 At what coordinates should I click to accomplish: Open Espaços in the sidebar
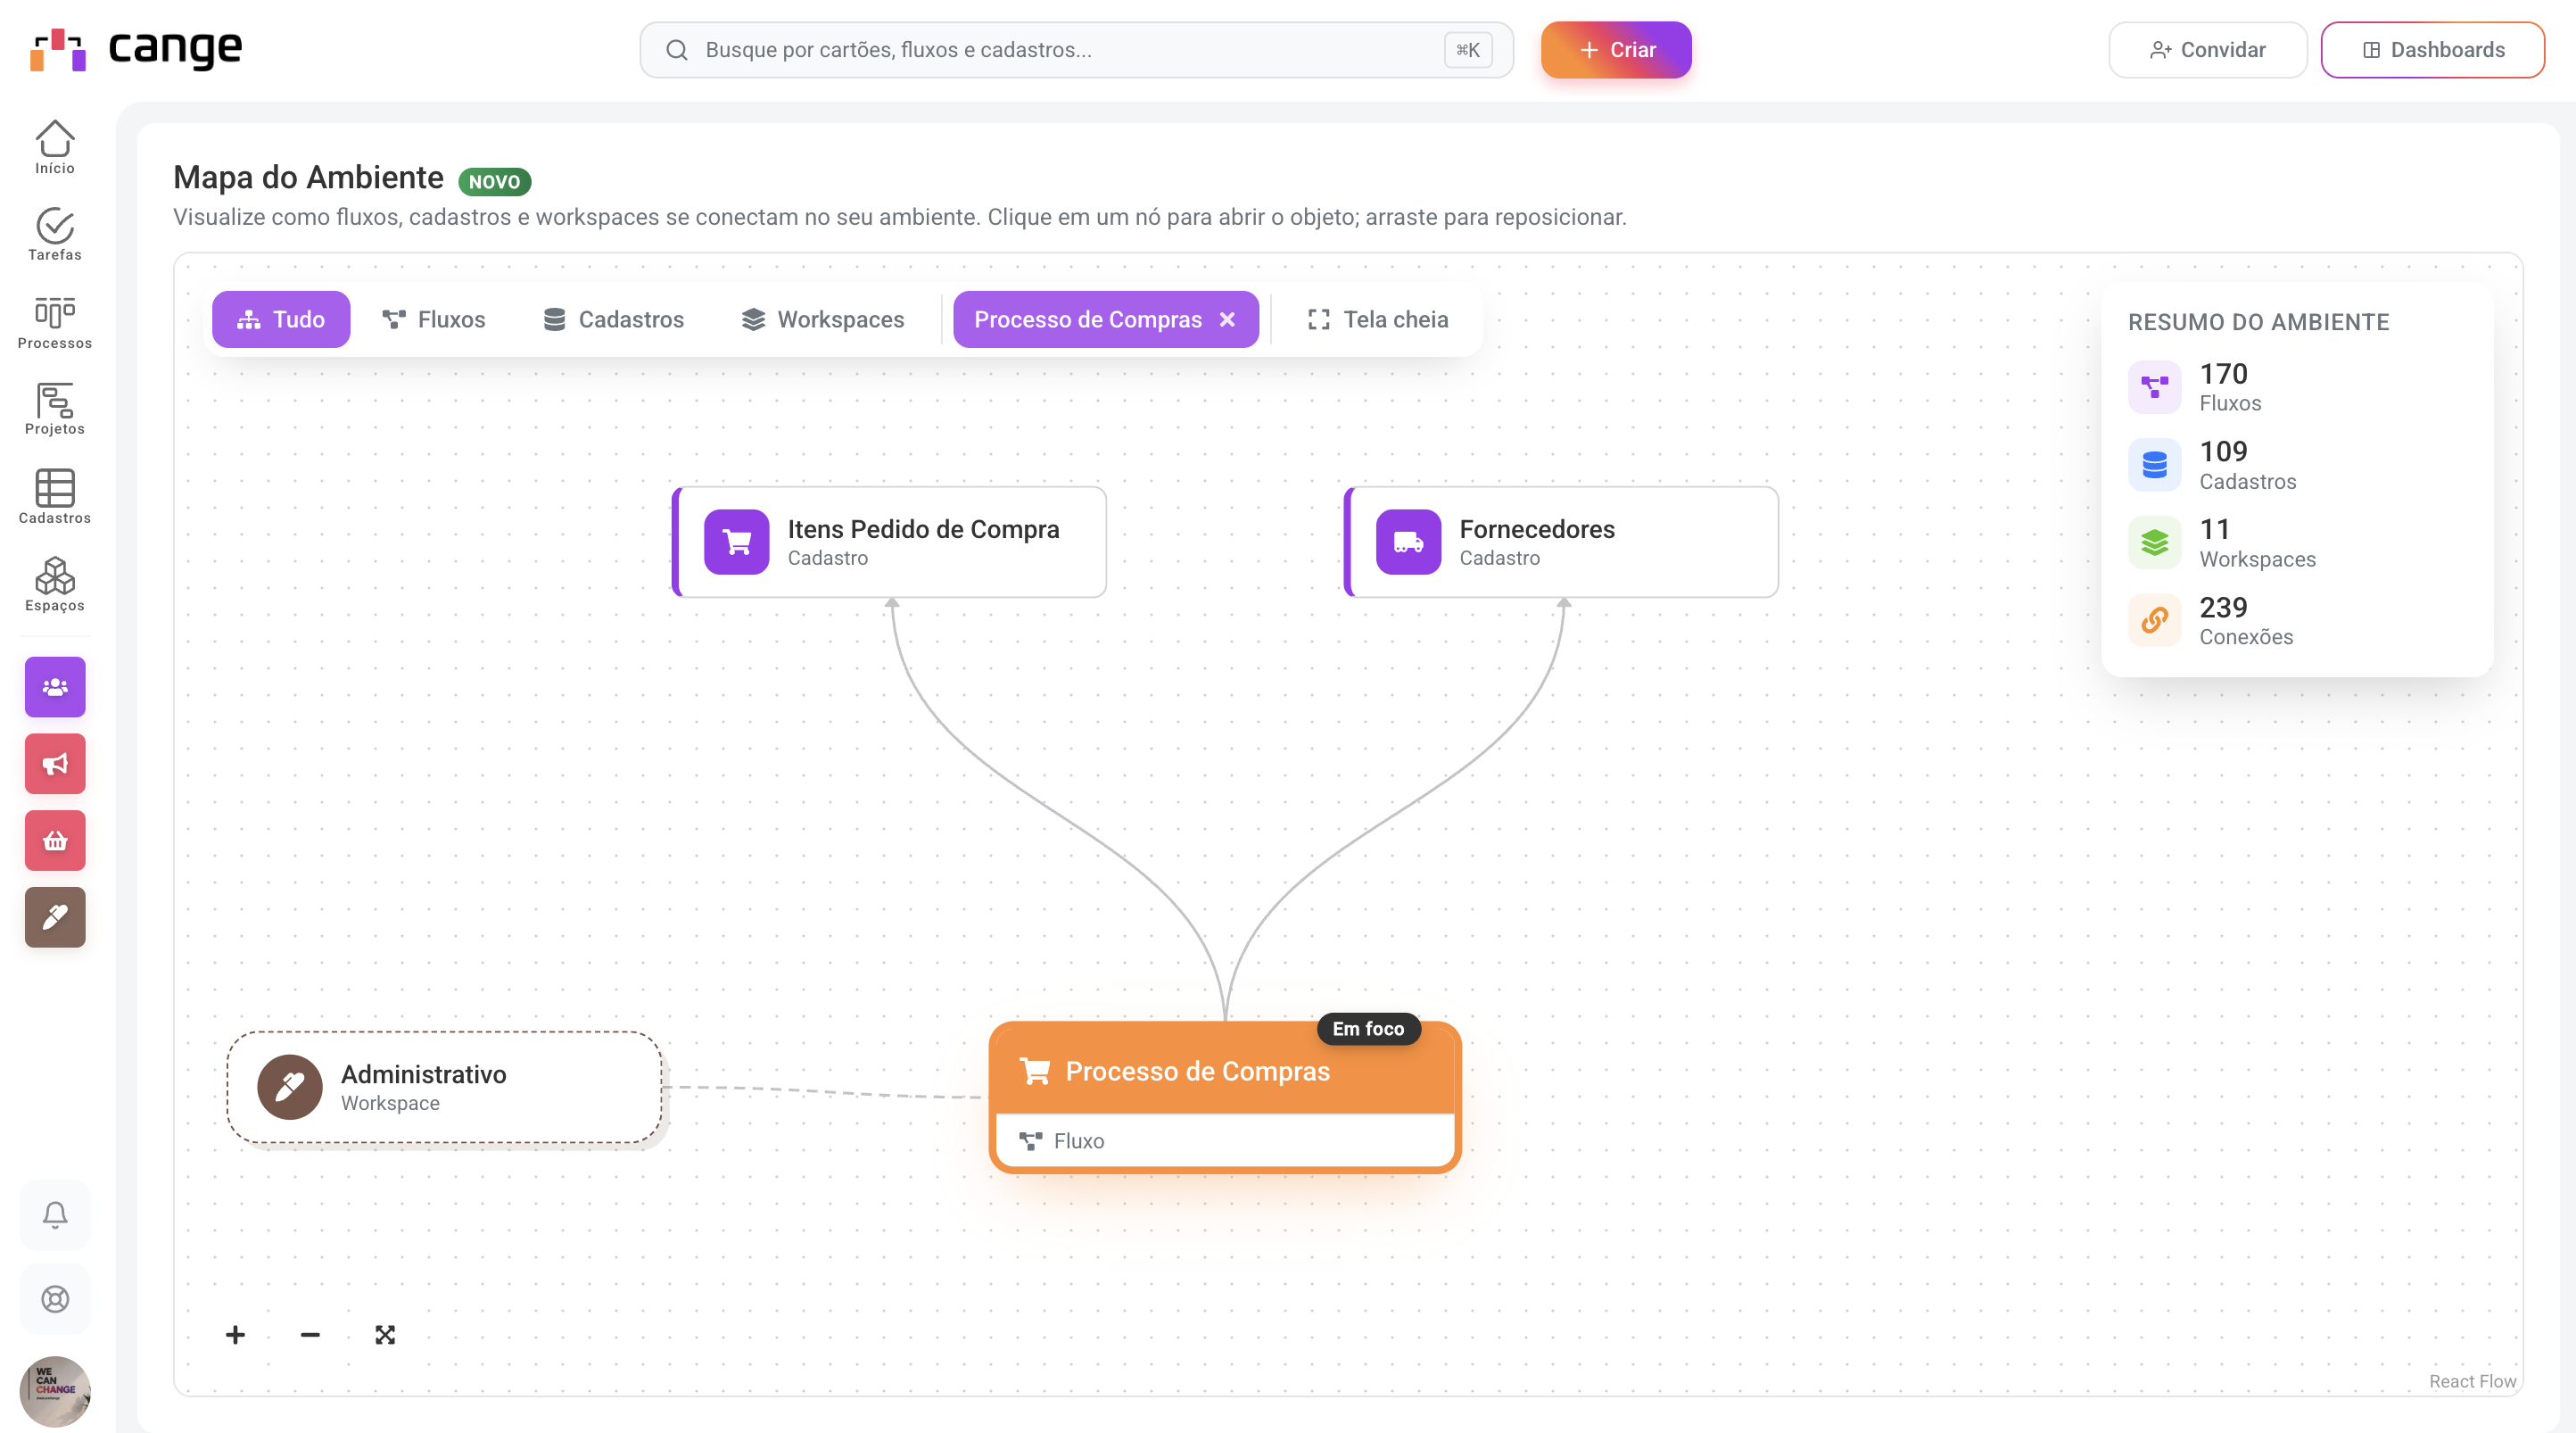(x=55, y=584)
